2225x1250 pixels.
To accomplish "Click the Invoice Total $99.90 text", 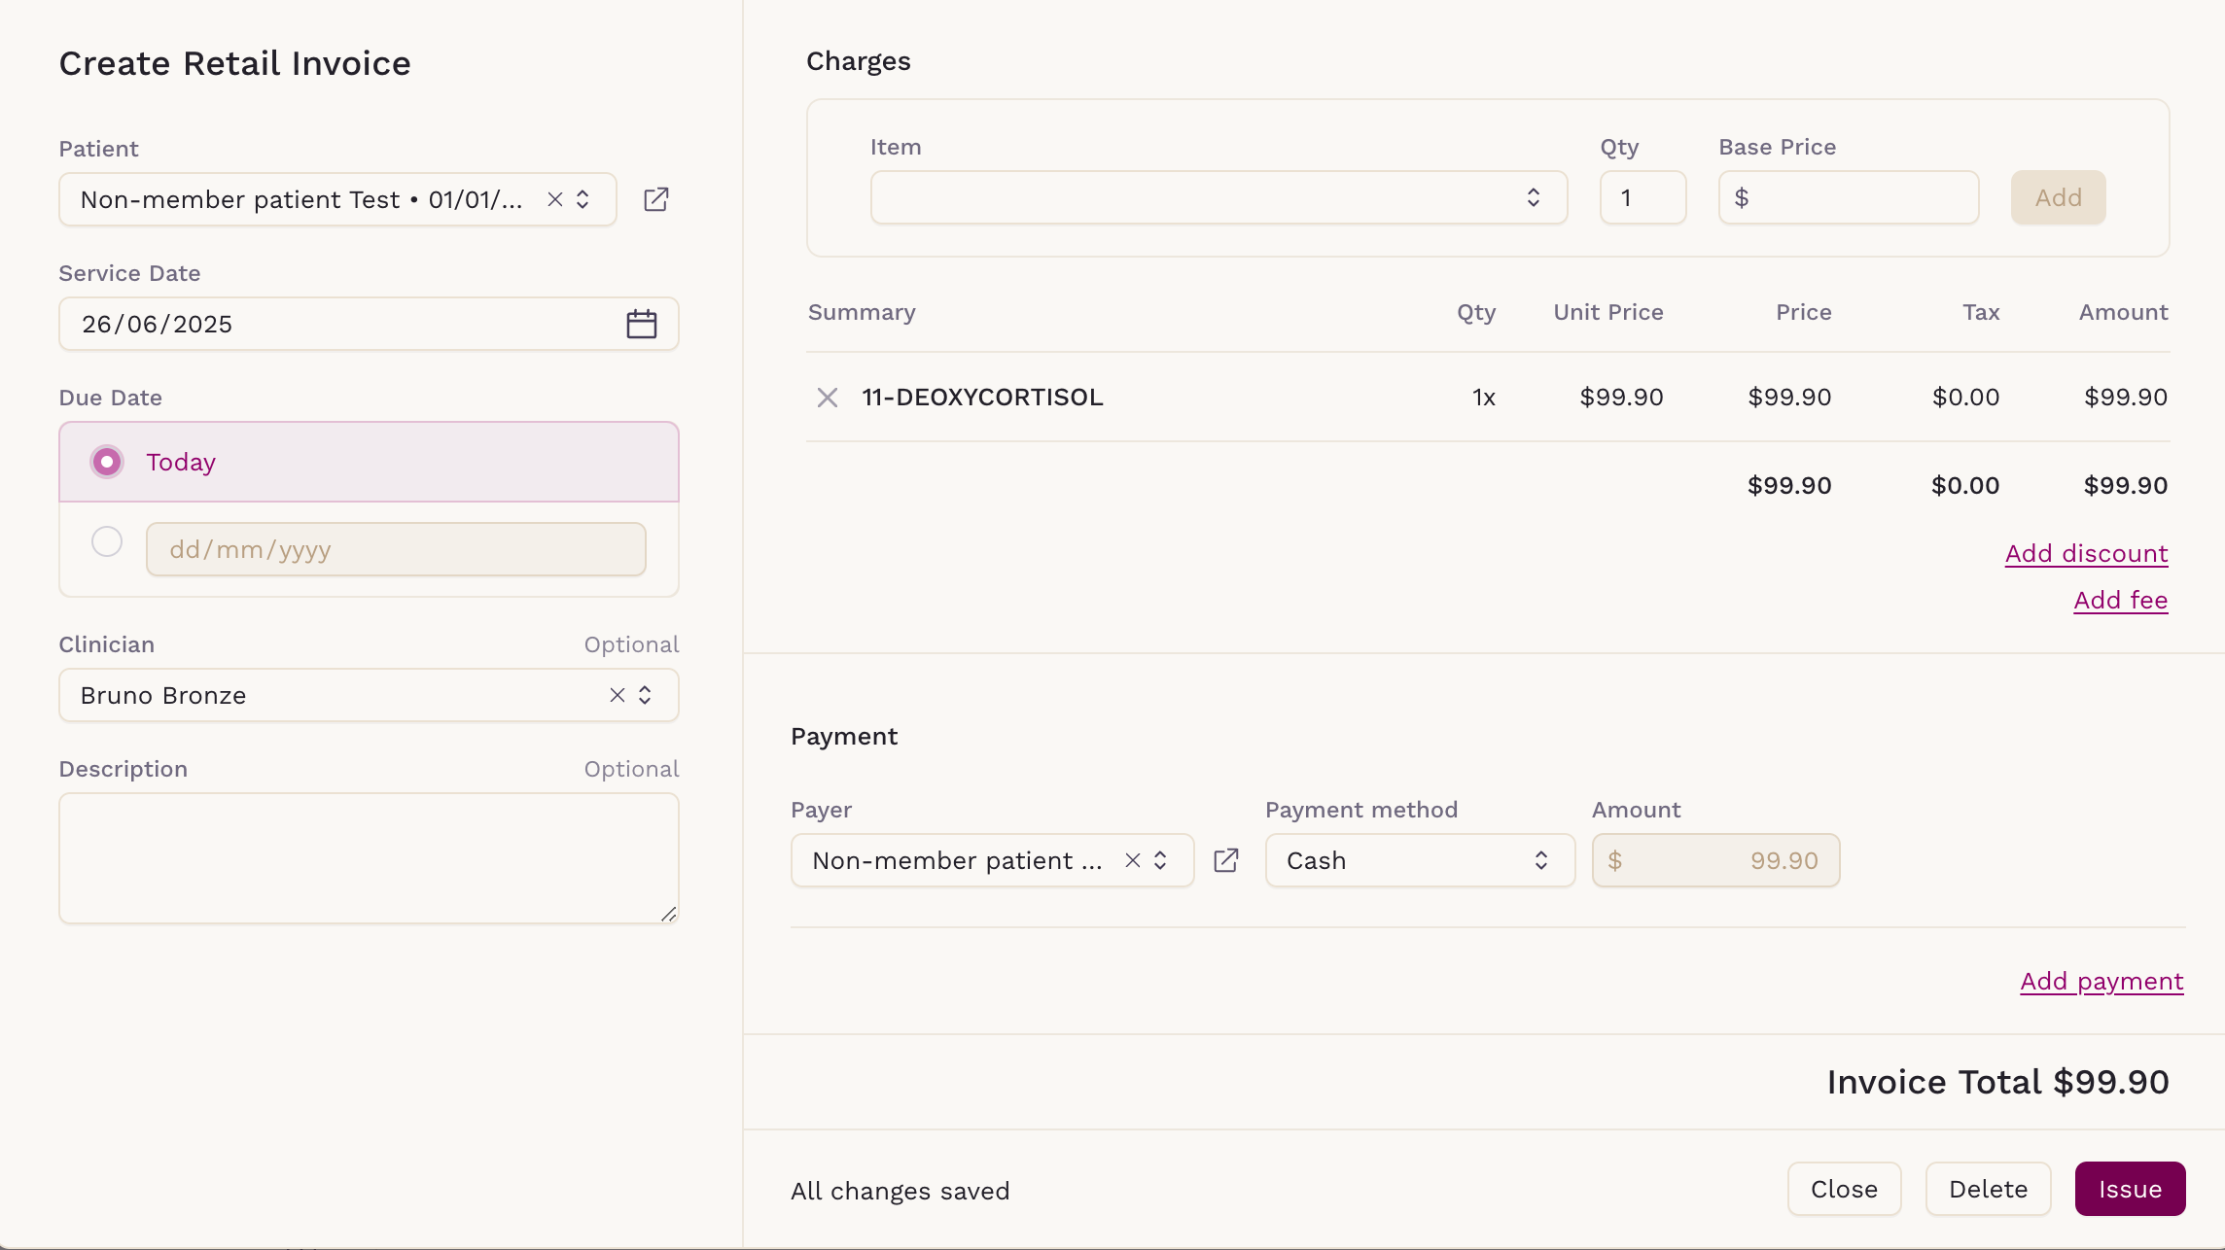I will pyautogui.click(x=1997, y=1082).
